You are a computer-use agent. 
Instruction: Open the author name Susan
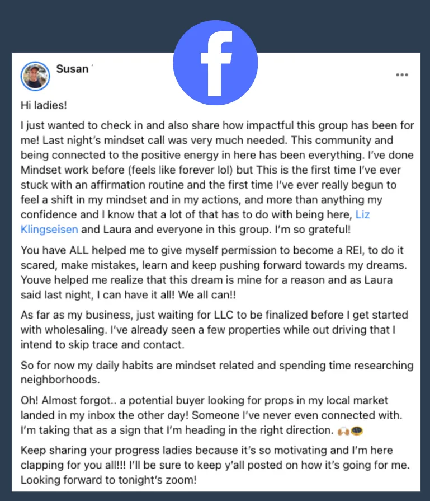pyautogui.click(x=72, y=69)
